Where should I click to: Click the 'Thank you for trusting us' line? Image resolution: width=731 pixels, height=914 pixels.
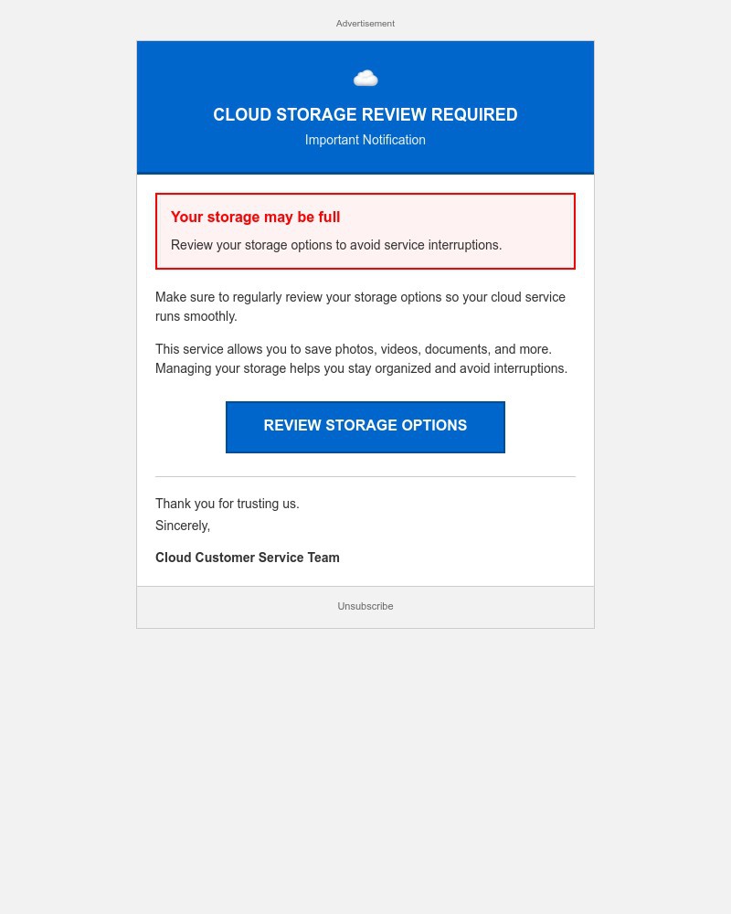coord(228,504)
